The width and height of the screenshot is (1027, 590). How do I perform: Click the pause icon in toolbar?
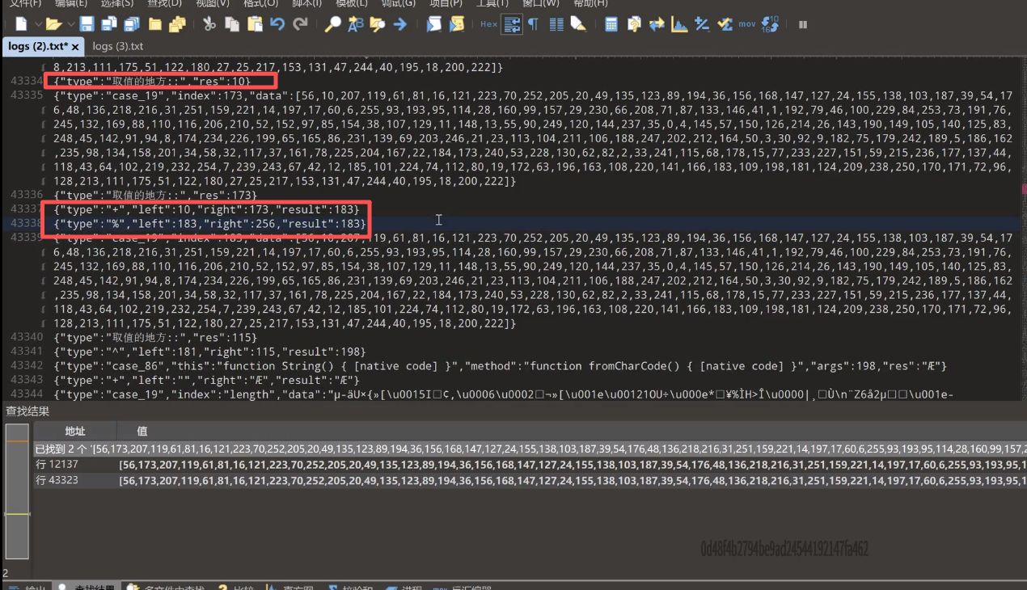tap(803, 24)
